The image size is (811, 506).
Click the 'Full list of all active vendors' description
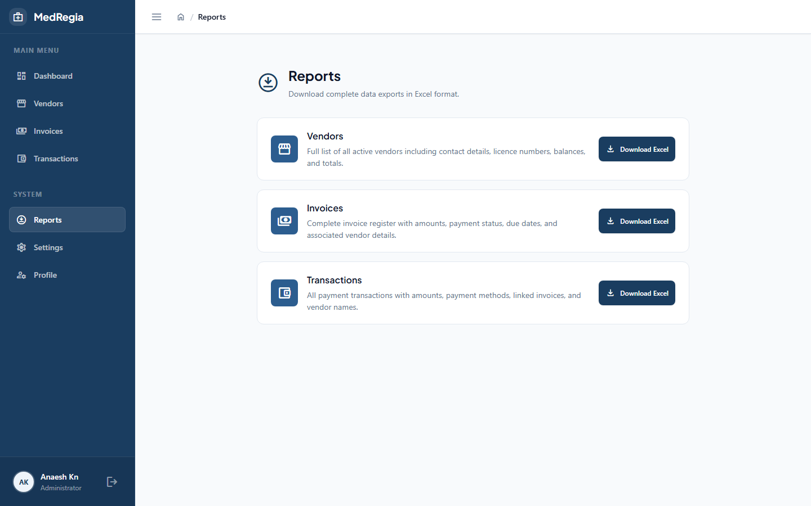click(x=446, y=157)
